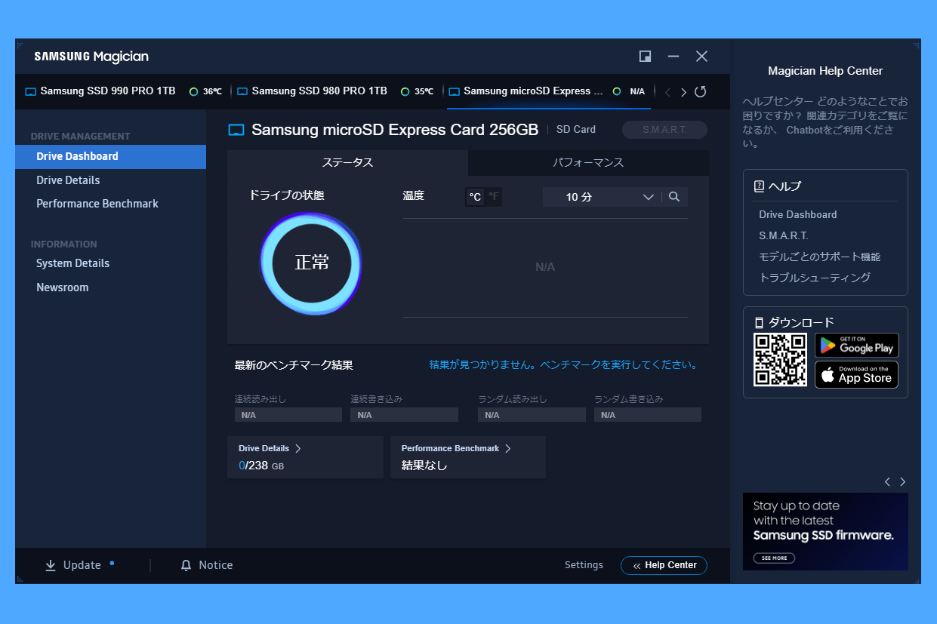937x624 pixels.
Task: Click the temperature graph magnifier icon
Action: coord(674,197)
